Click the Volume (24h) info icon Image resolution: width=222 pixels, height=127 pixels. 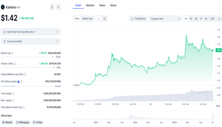tap(14, 64)
